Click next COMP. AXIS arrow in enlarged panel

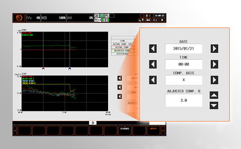pos(214,80)
